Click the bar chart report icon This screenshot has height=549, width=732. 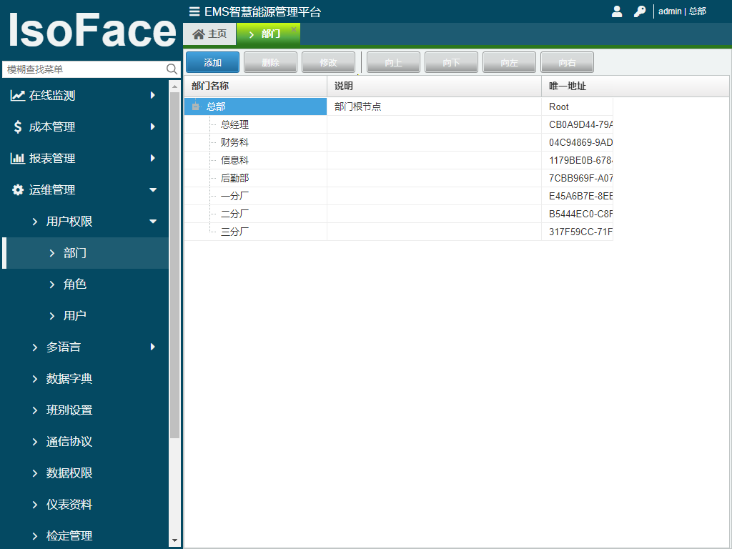click(18, 158)
